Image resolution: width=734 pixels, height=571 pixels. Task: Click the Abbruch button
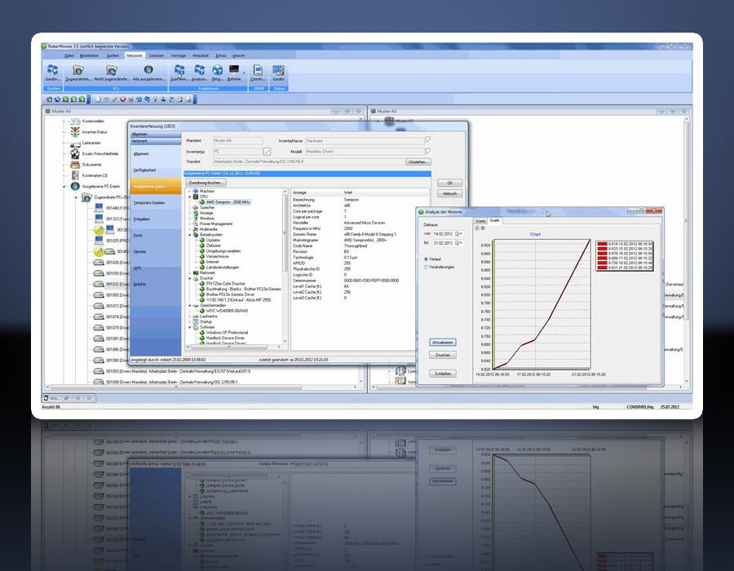click(x=450, y=193)
